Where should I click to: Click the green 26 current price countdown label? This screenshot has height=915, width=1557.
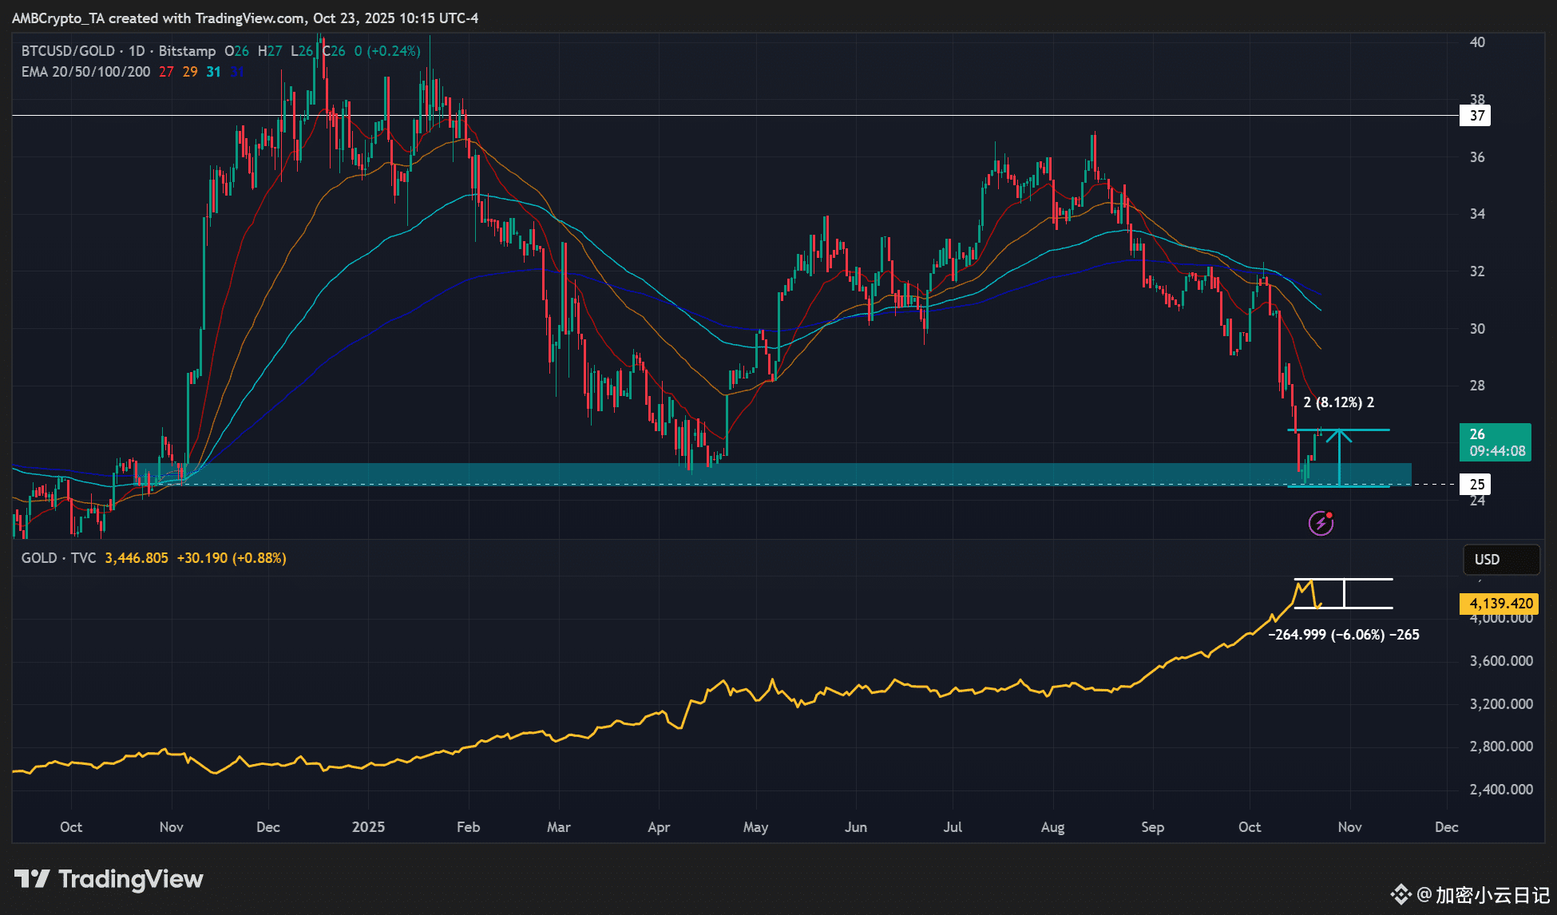point(1495,442)
